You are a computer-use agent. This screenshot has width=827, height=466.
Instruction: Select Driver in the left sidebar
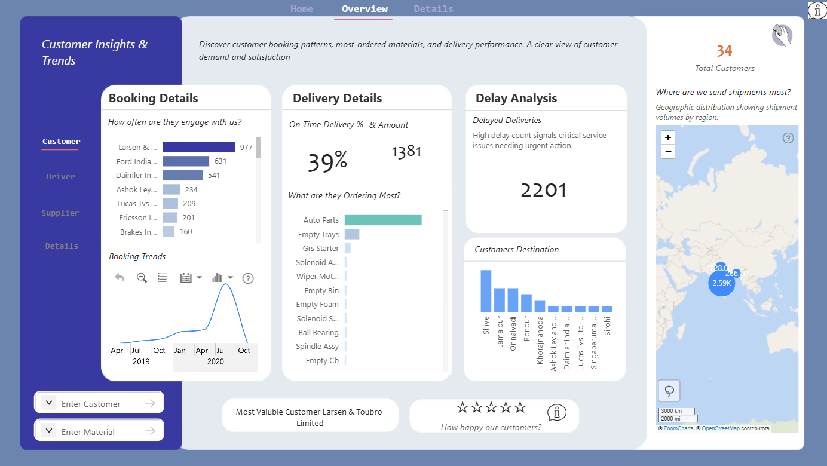pyautogui.click(x=61, y=177)
